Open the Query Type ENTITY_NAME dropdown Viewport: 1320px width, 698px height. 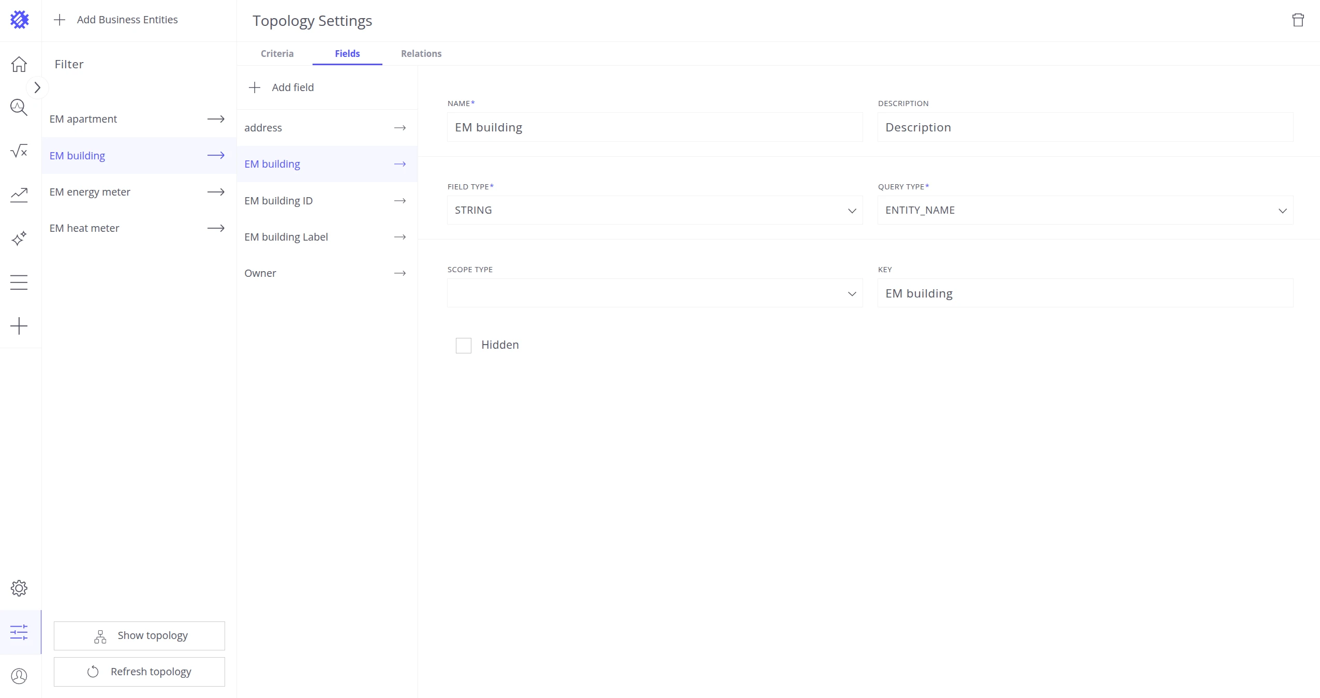[x=1085, y=210]
